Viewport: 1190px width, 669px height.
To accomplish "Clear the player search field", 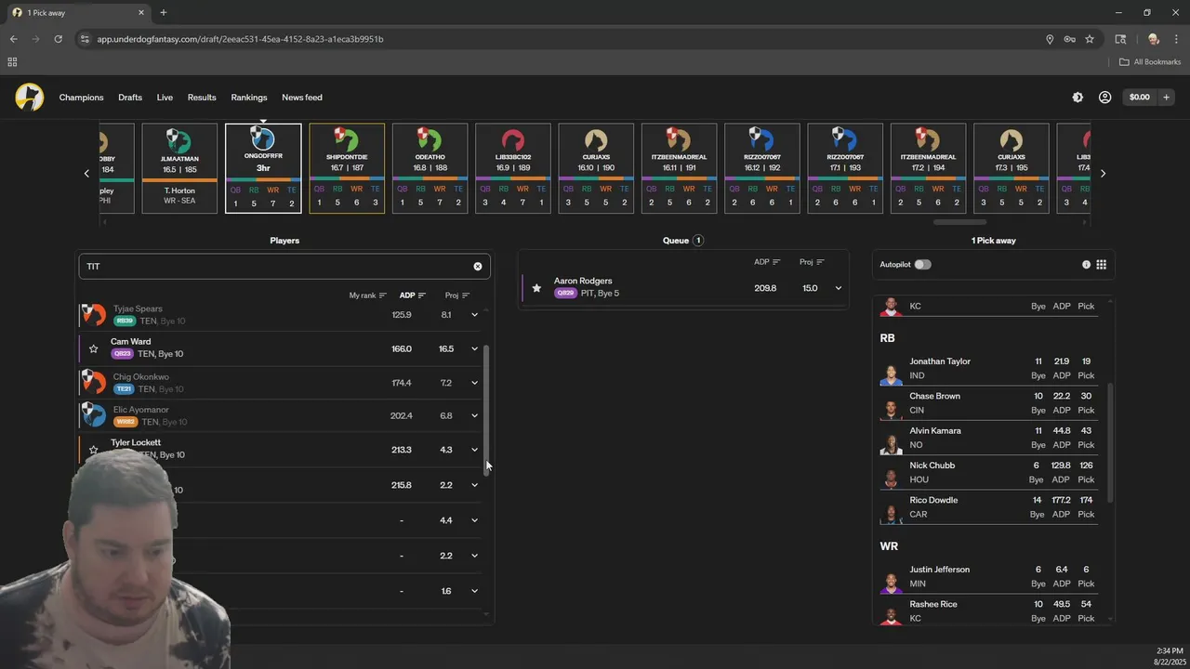I will 478,266.
